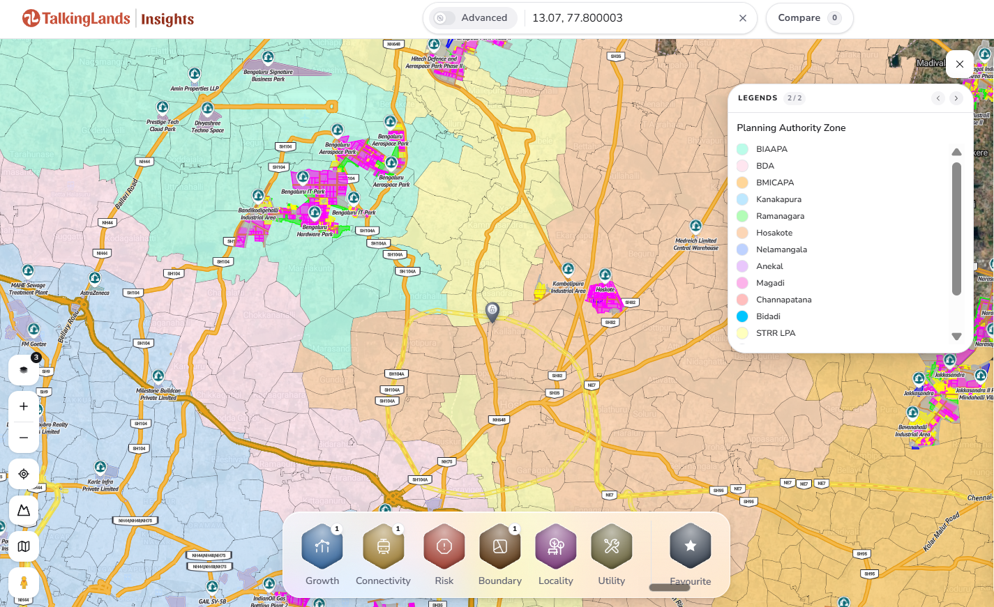This screenshot has width=994, height=607.
Task: Click the Hoskote industrial area marker
Action: 605,275
